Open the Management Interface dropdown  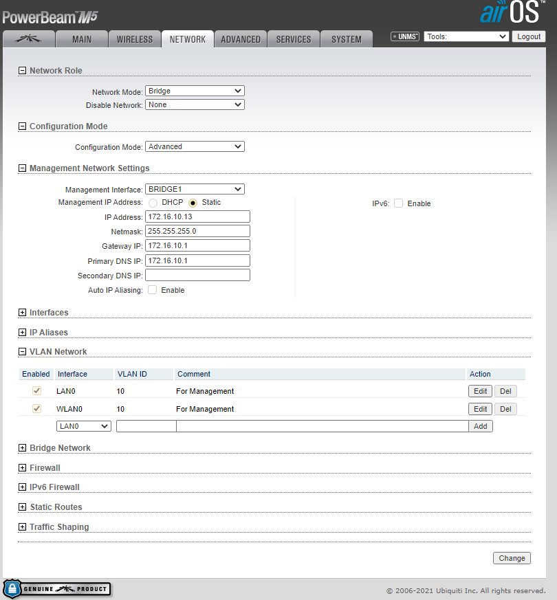point(195,189)
